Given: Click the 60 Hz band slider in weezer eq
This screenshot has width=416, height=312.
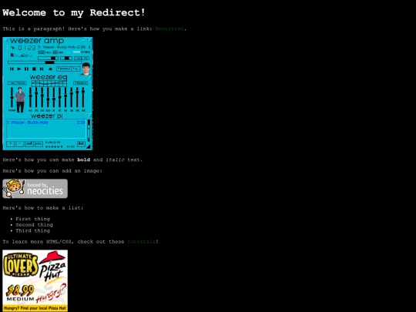Looking at the screenshot, I should pyautogui.click(x=30, y=97).
